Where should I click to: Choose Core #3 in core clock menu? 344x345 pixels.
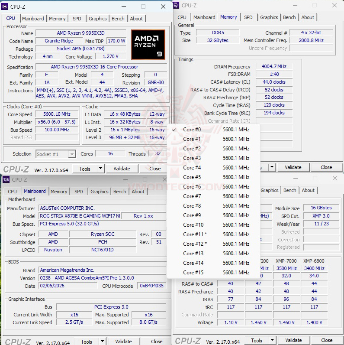[213, 158]
